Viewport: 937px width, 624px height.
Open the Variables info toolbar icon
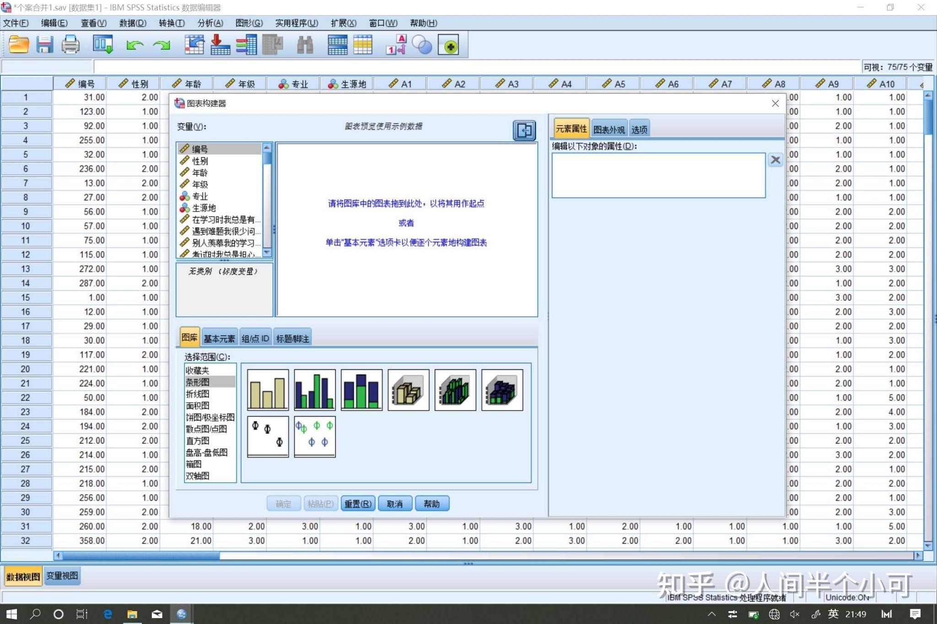pyautogui.click(x=246, y=45)
